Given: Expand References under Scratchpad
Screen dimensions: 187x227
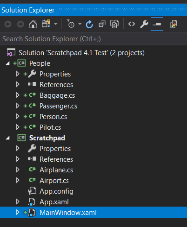Looking at the screenshot, I should point(18,159).
